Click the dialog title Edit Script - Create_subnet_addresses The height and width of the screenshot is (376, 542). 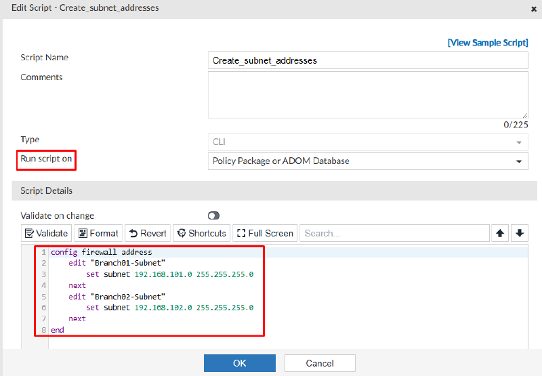click(85, 7)
